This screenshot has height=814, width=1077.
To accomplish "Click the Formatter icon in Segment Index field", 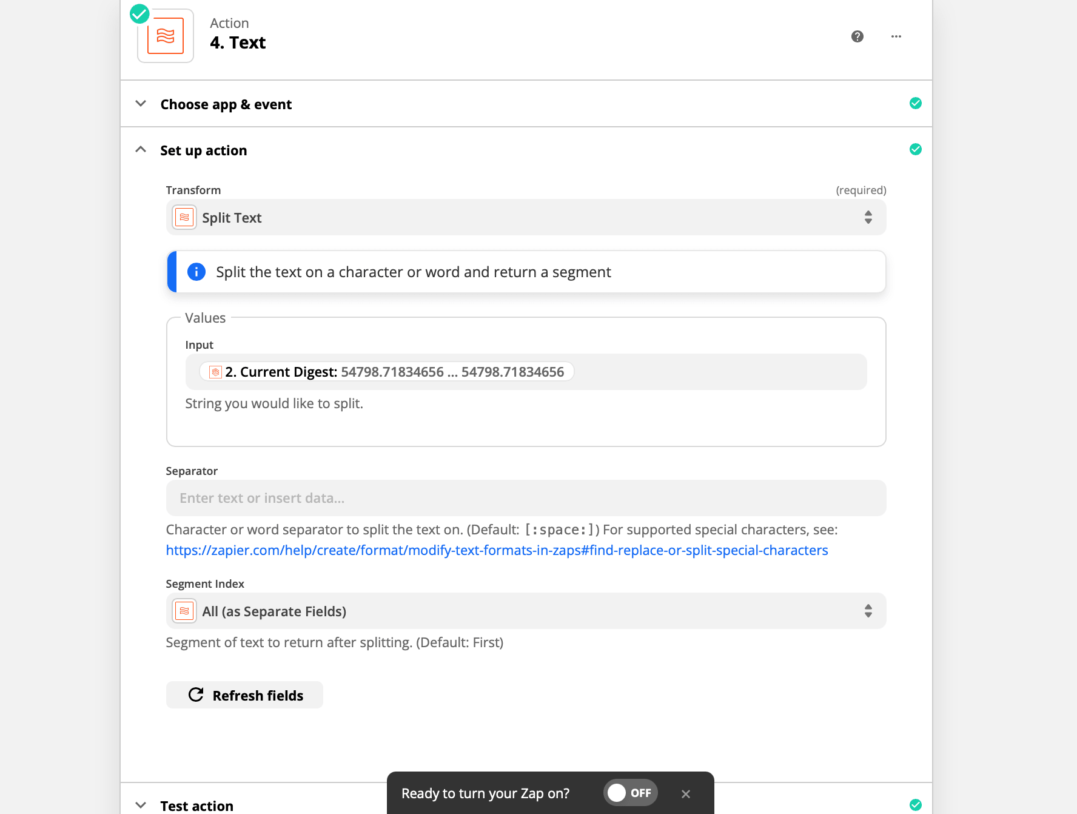I will tap(184, 611).
